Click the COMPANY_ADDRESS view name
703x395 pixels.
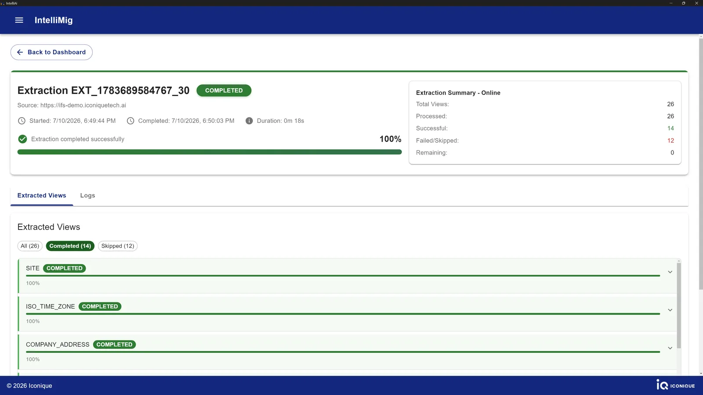tap(58, 345)
